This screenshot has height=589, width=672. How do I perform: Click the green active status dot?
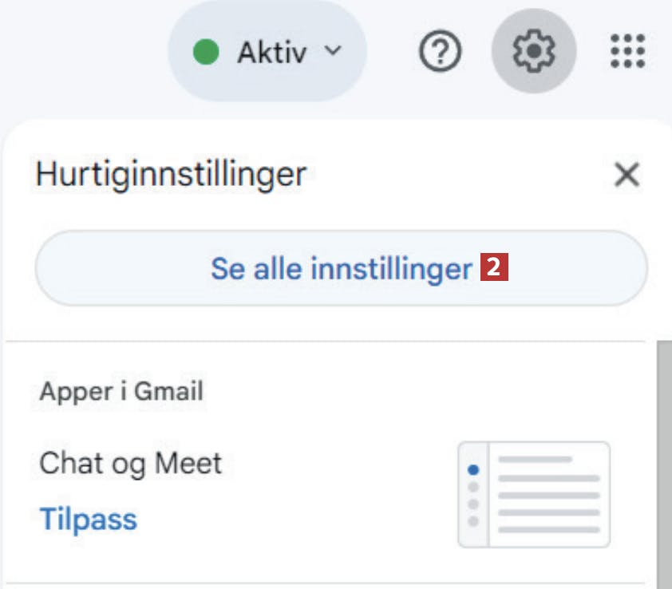click(206, 51)
